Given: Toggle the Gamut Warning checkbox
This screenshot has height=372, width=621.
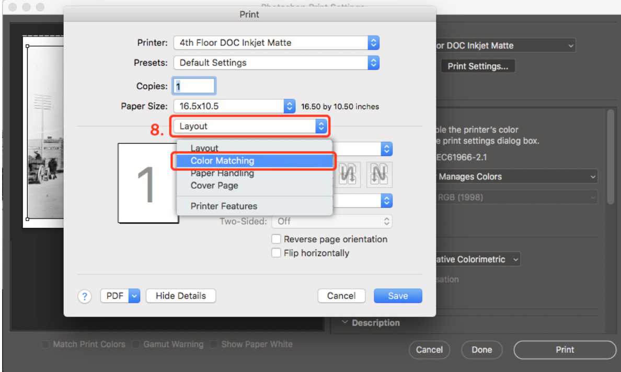Looking at the screenshot, I should pyautogui.click(x=136, y=344).
